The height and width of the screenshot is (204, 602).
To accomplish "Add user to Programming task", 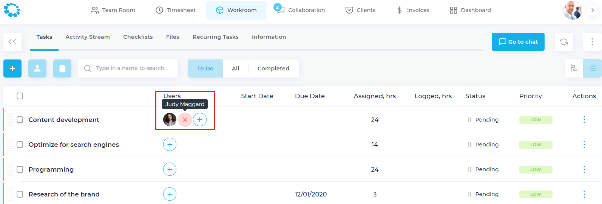I will (170, 169).
